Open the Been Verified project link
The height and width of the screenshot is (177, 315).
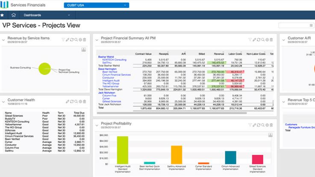coord(110,72)
